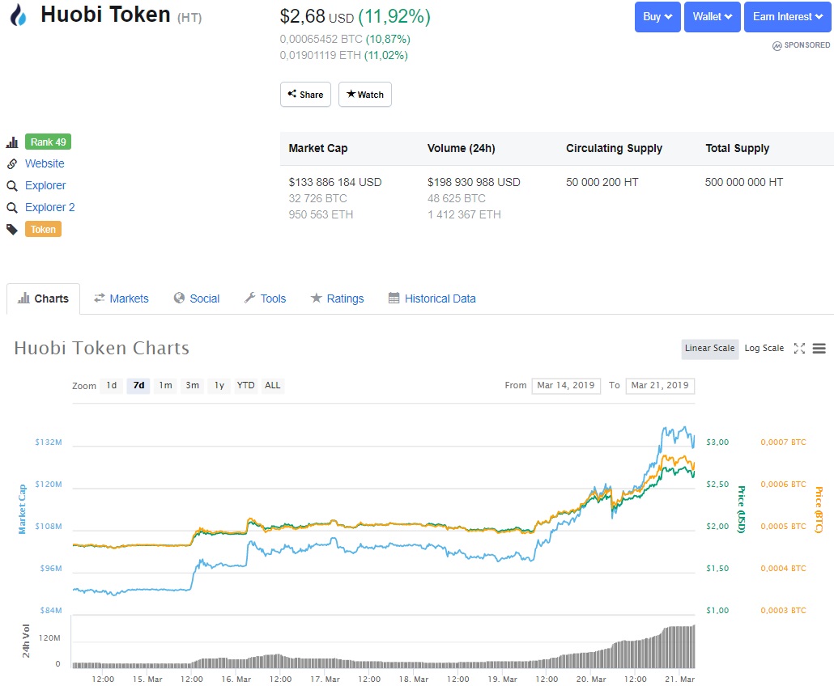Open the Wallet dropdown
This screenshot has width=834, height=686.
tap(713, 17)
